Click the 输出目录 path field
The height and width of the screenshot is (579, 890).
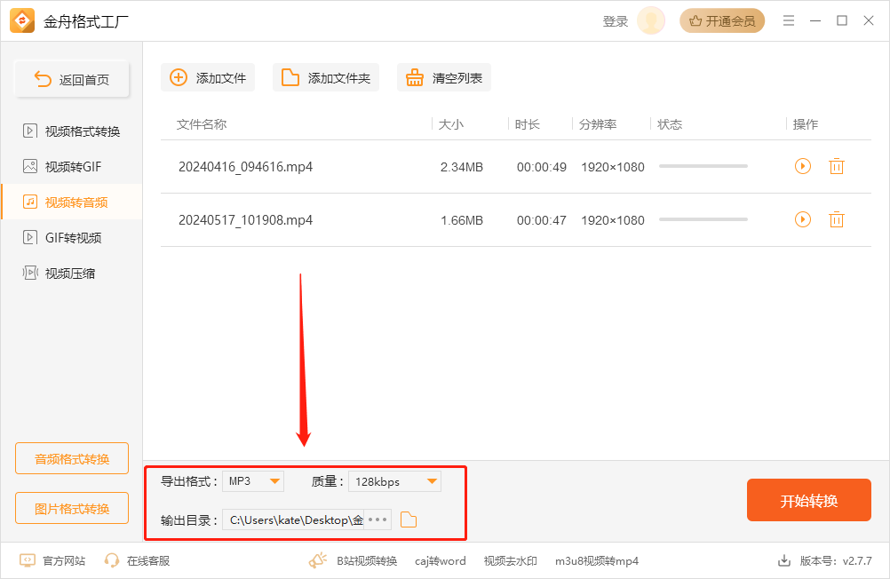(293, 520)
